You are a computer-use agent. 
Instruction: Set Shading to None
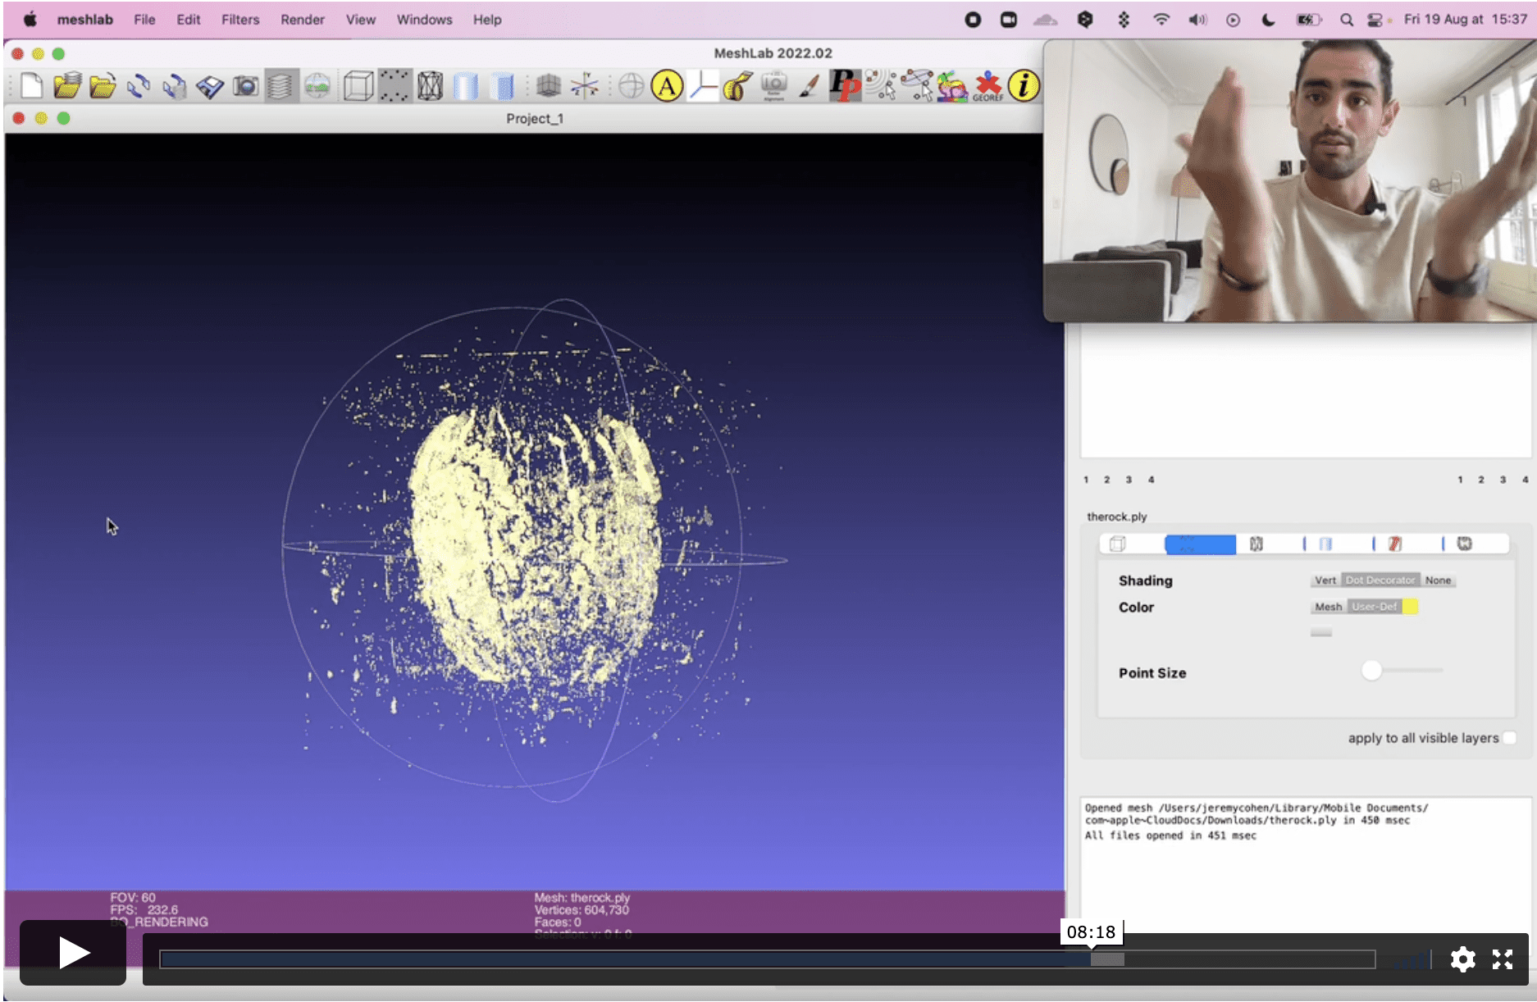pos(1438,581)
